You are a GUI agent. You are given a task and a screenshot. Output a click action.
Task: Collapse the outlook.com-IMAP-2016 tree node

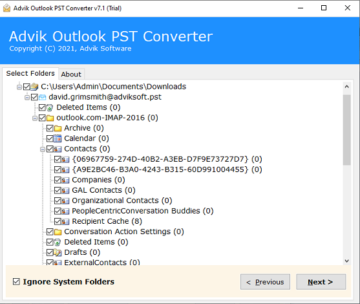point(35,118)
